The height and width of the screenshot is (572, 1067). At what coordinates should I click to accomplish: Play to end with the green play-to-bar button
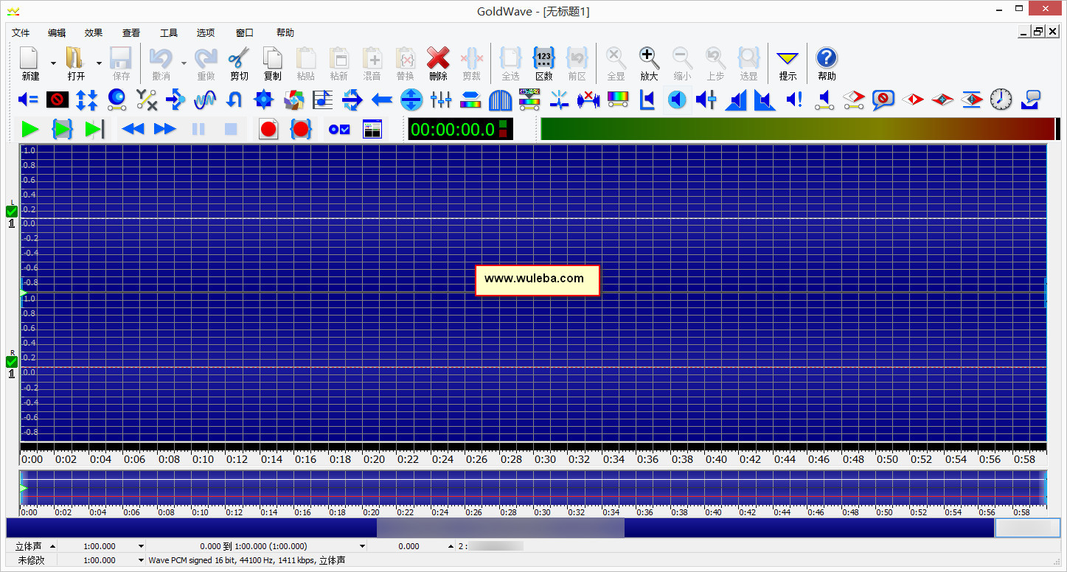94,130
